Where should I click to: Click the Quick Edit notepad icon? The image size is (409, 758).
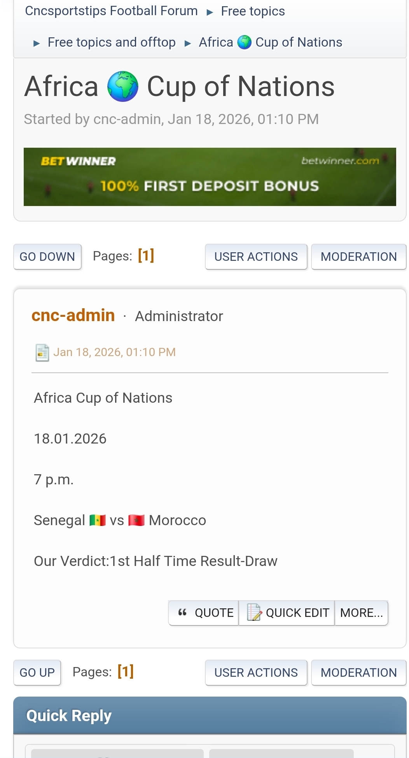point(254,612)
